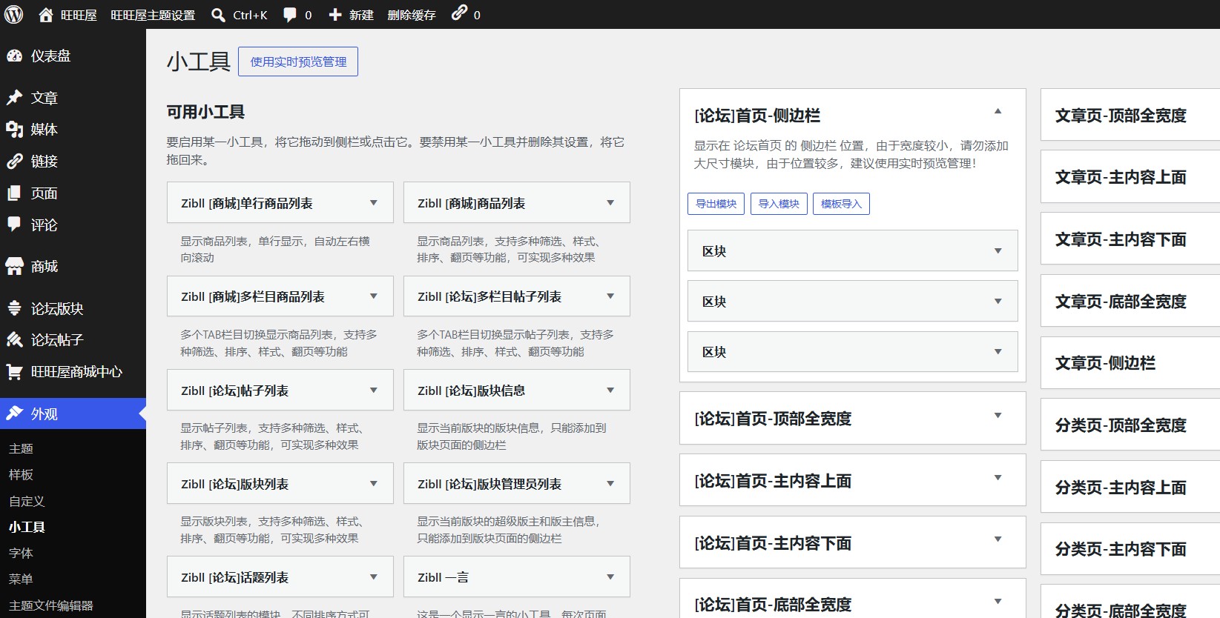Open the 分类页-顶部全宽度 widget area
Viewport: 1220px width, 618px height.
[1130, 425]
